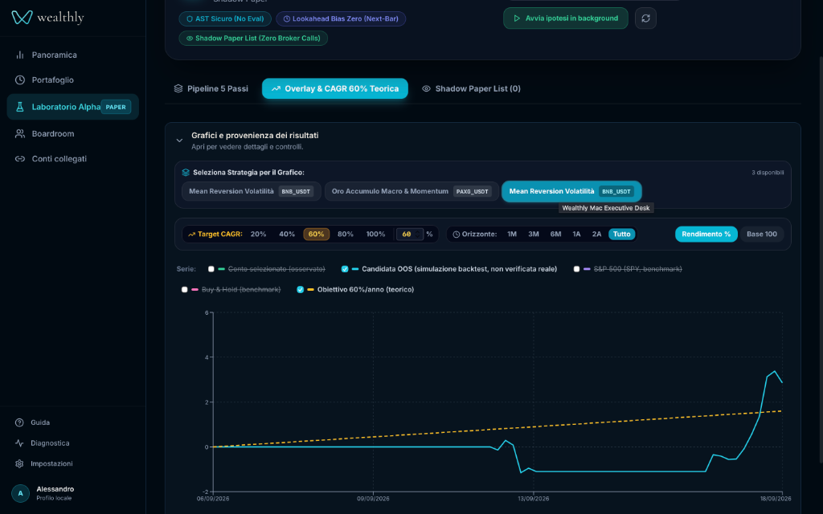823x514 pixels.
Task: Click the Boardroom people icon
Action: click(x=20, y=134)
